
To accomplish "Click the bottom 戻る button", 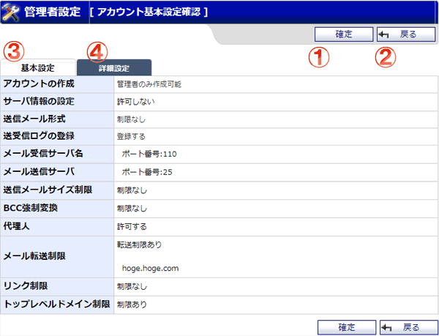I will [409, 327].
